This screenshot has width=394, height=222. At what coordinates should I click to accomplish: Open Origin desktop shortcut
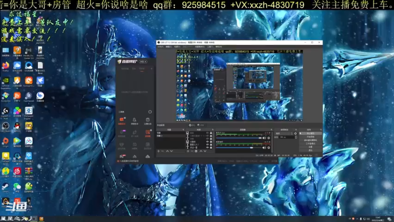click(x=5, y=142)
